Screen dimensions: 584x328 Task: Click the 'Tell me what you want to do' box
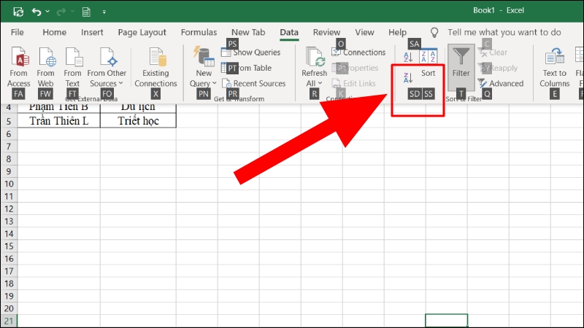pos(504,32)
